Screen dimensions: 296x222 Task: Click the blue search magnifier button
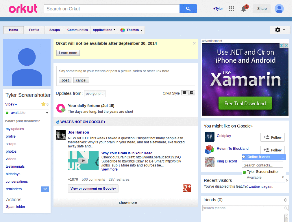coord(188,9)
